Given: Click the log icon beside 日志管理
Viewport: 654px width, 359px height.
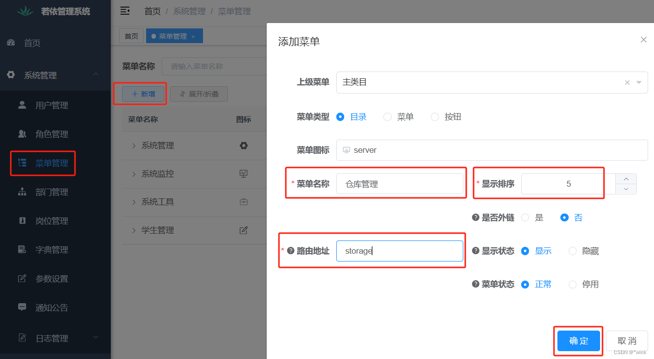Looking at the screenshot, I should [x=22, y=337].
